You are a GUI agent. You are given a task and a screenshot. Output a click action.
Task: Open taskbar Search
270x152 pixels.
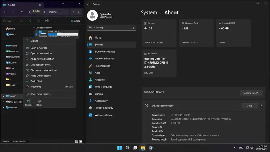tap(128, 148)
